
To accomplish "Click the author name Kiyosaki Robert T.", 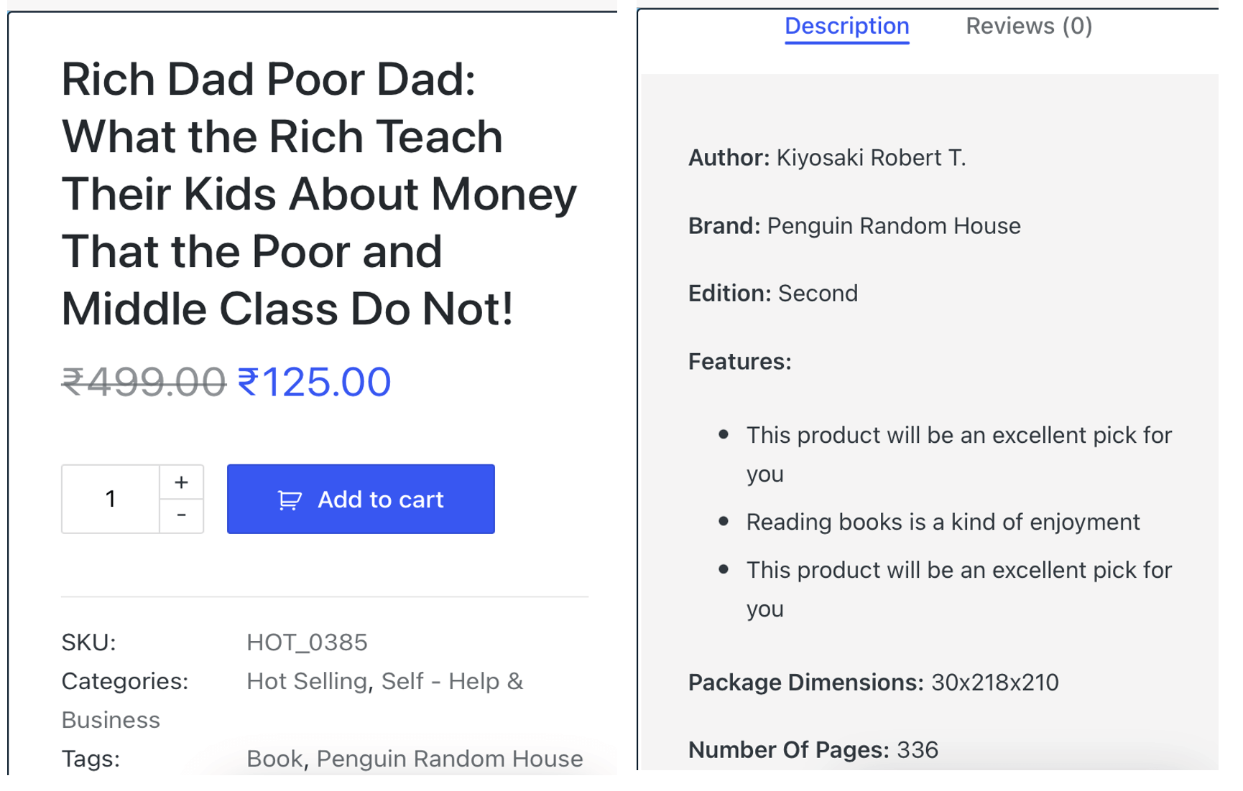I will (870, 158).
